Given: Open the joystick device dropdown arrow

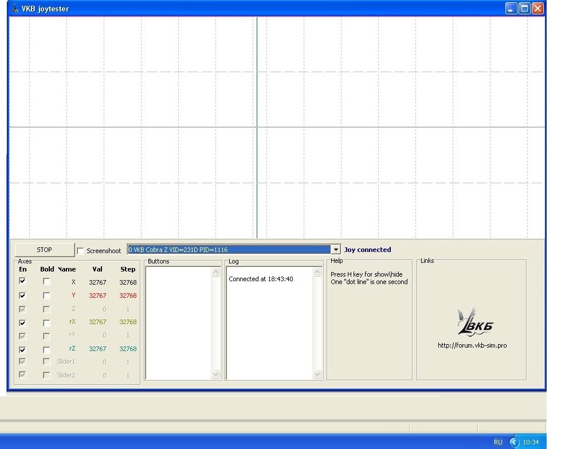Looking at the screenshot, I should [x=335, y=250].
